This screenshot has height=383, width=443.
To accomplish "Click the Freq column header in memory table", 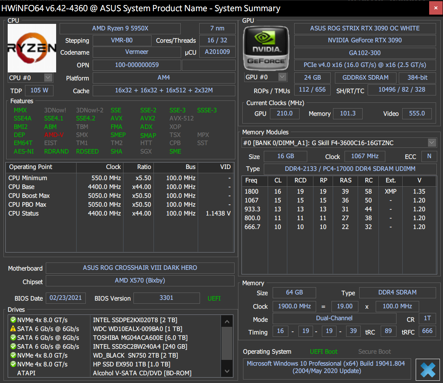I will [255, 181].
